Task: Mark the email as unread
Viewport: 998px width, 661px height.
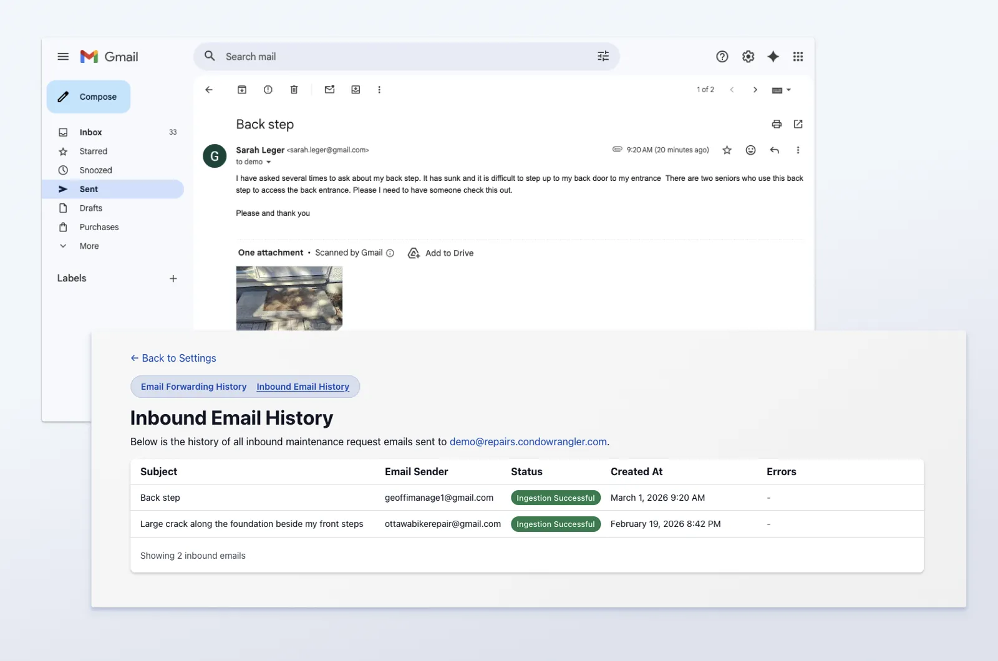Action: click(330, 90)
